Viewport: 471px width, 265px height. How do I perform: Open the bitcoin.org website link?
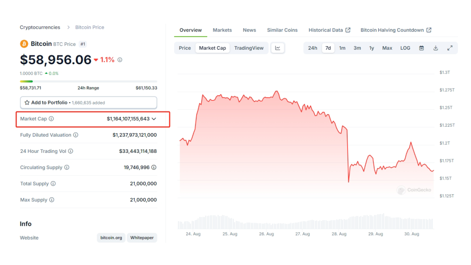pos(111,237)
